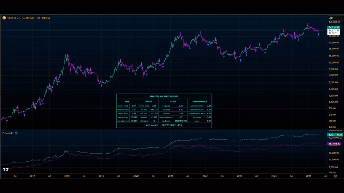Click the 140,000.00 level on price scale
The height and width of the screenshot is (193, 344).
point(335,22)
